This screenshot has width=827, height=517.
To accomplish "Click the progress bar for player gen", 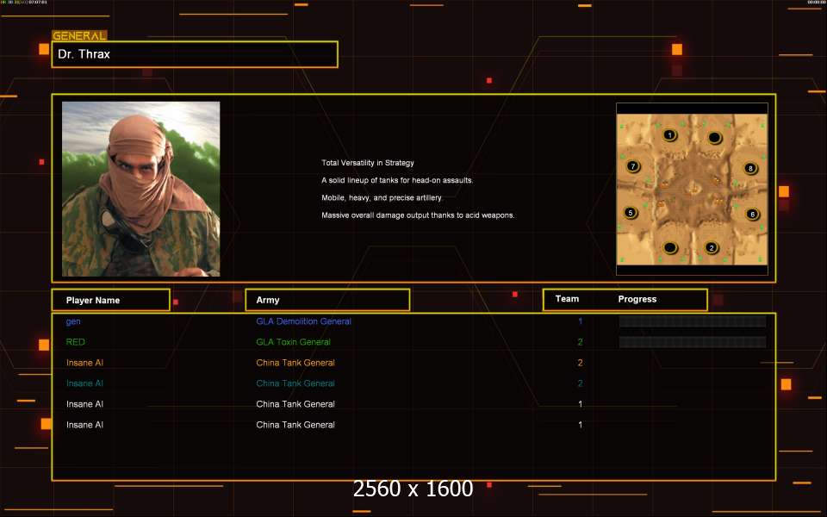I will point(692,321).
